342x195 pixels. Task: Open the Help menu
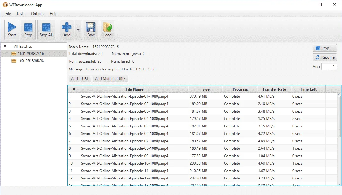pos(53,14)
